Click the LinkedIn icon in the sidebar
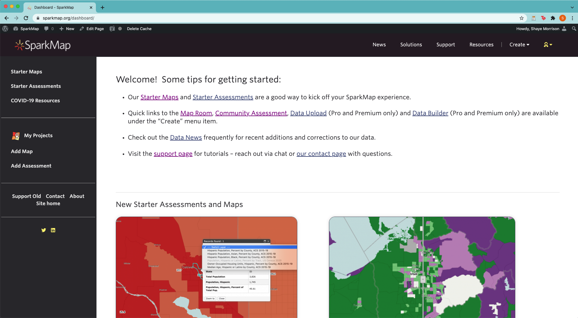This screenshot has height=318, width=578. pos(53,230)
